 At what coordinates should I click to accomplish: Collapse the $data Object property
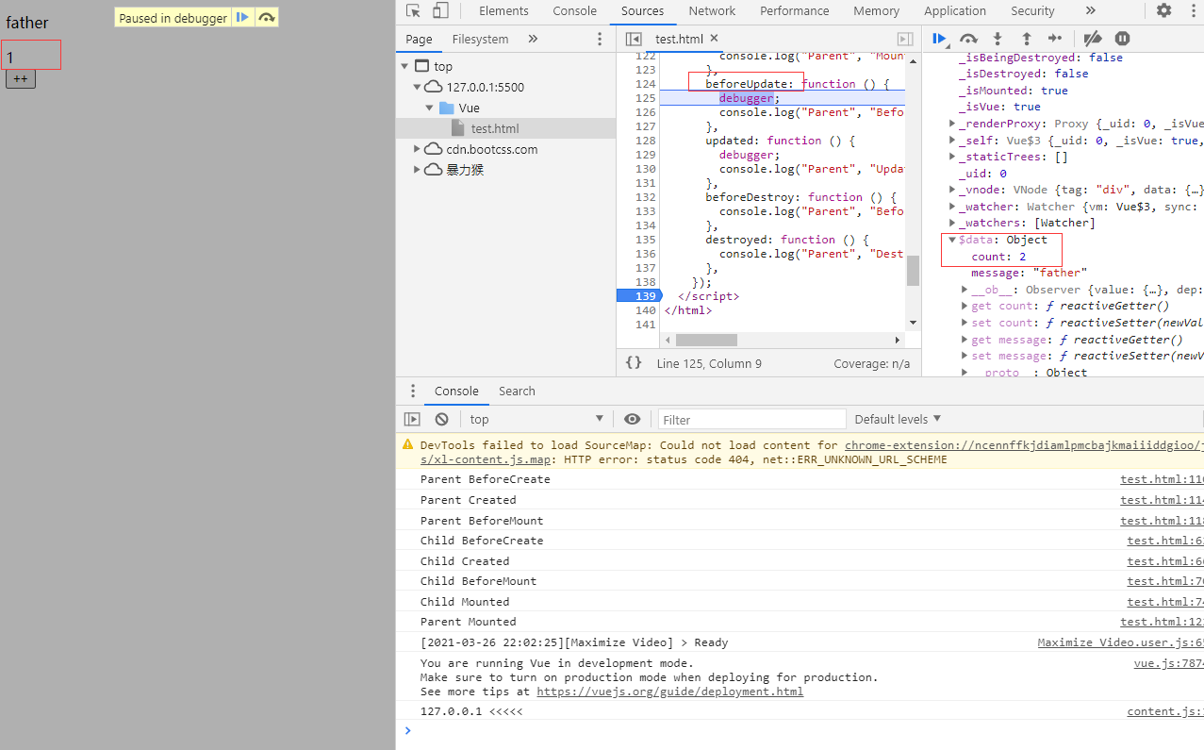pos(952,240)
